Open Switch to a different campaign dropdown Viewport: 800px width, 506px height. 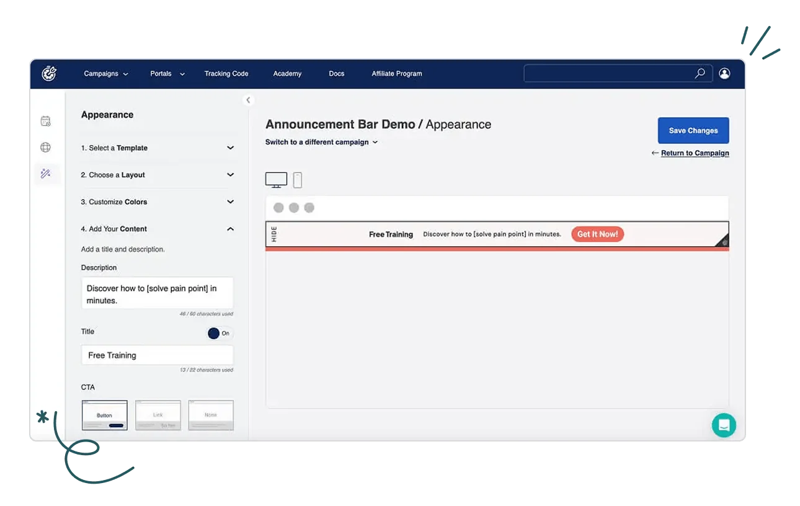321,142
